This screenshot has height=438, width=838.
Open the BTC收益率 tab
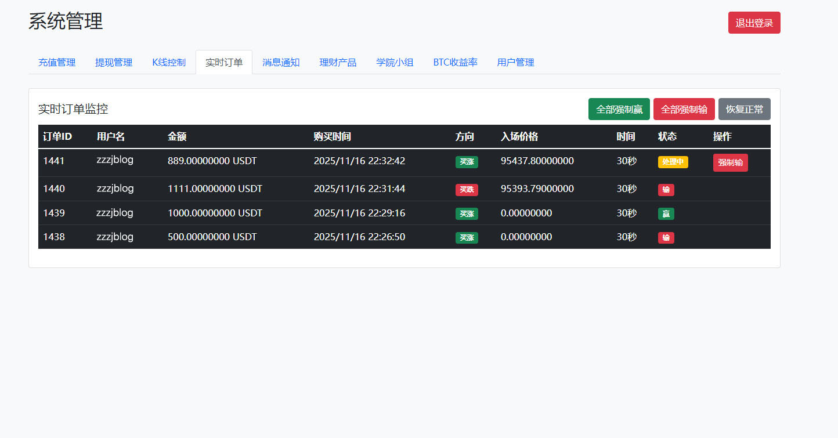pyautogui.click(x=455, y=62)
